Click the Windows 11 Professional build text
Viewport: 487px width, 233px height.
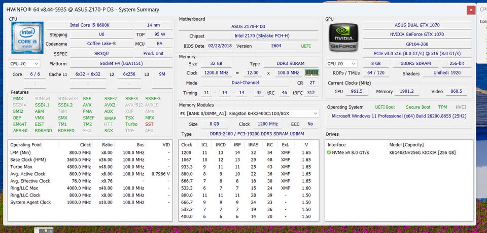tap(399, 116)
